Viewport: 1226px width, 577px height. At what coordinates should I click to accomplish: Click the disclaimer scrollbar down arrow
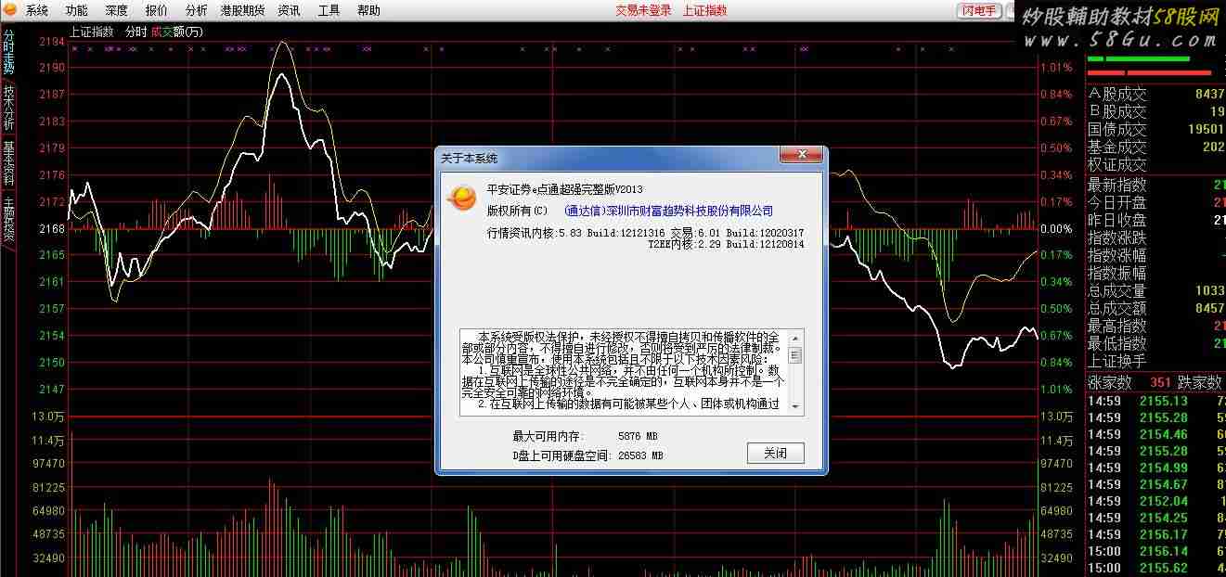coord(795,406)
